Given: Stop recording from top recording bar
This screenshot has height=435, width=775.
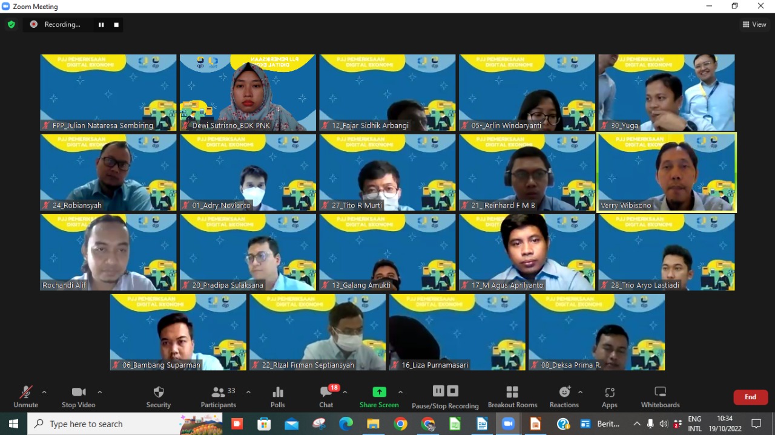Looking at the screenshot, I should pos(116,25).
